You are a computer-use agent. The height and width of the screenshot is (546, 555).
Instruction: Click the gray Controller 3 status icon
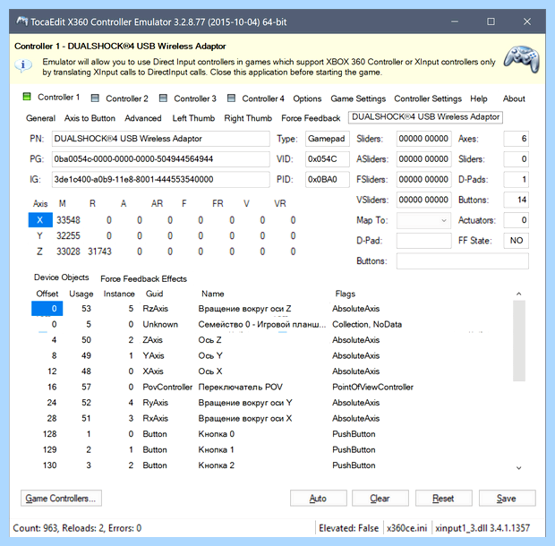coord(163,98)
